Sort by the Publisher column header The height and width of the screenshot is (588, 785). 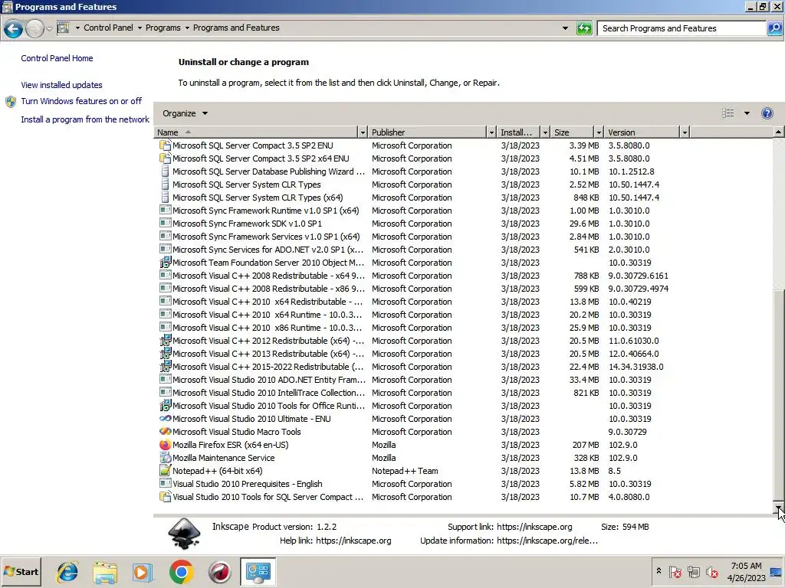point(428,132)
